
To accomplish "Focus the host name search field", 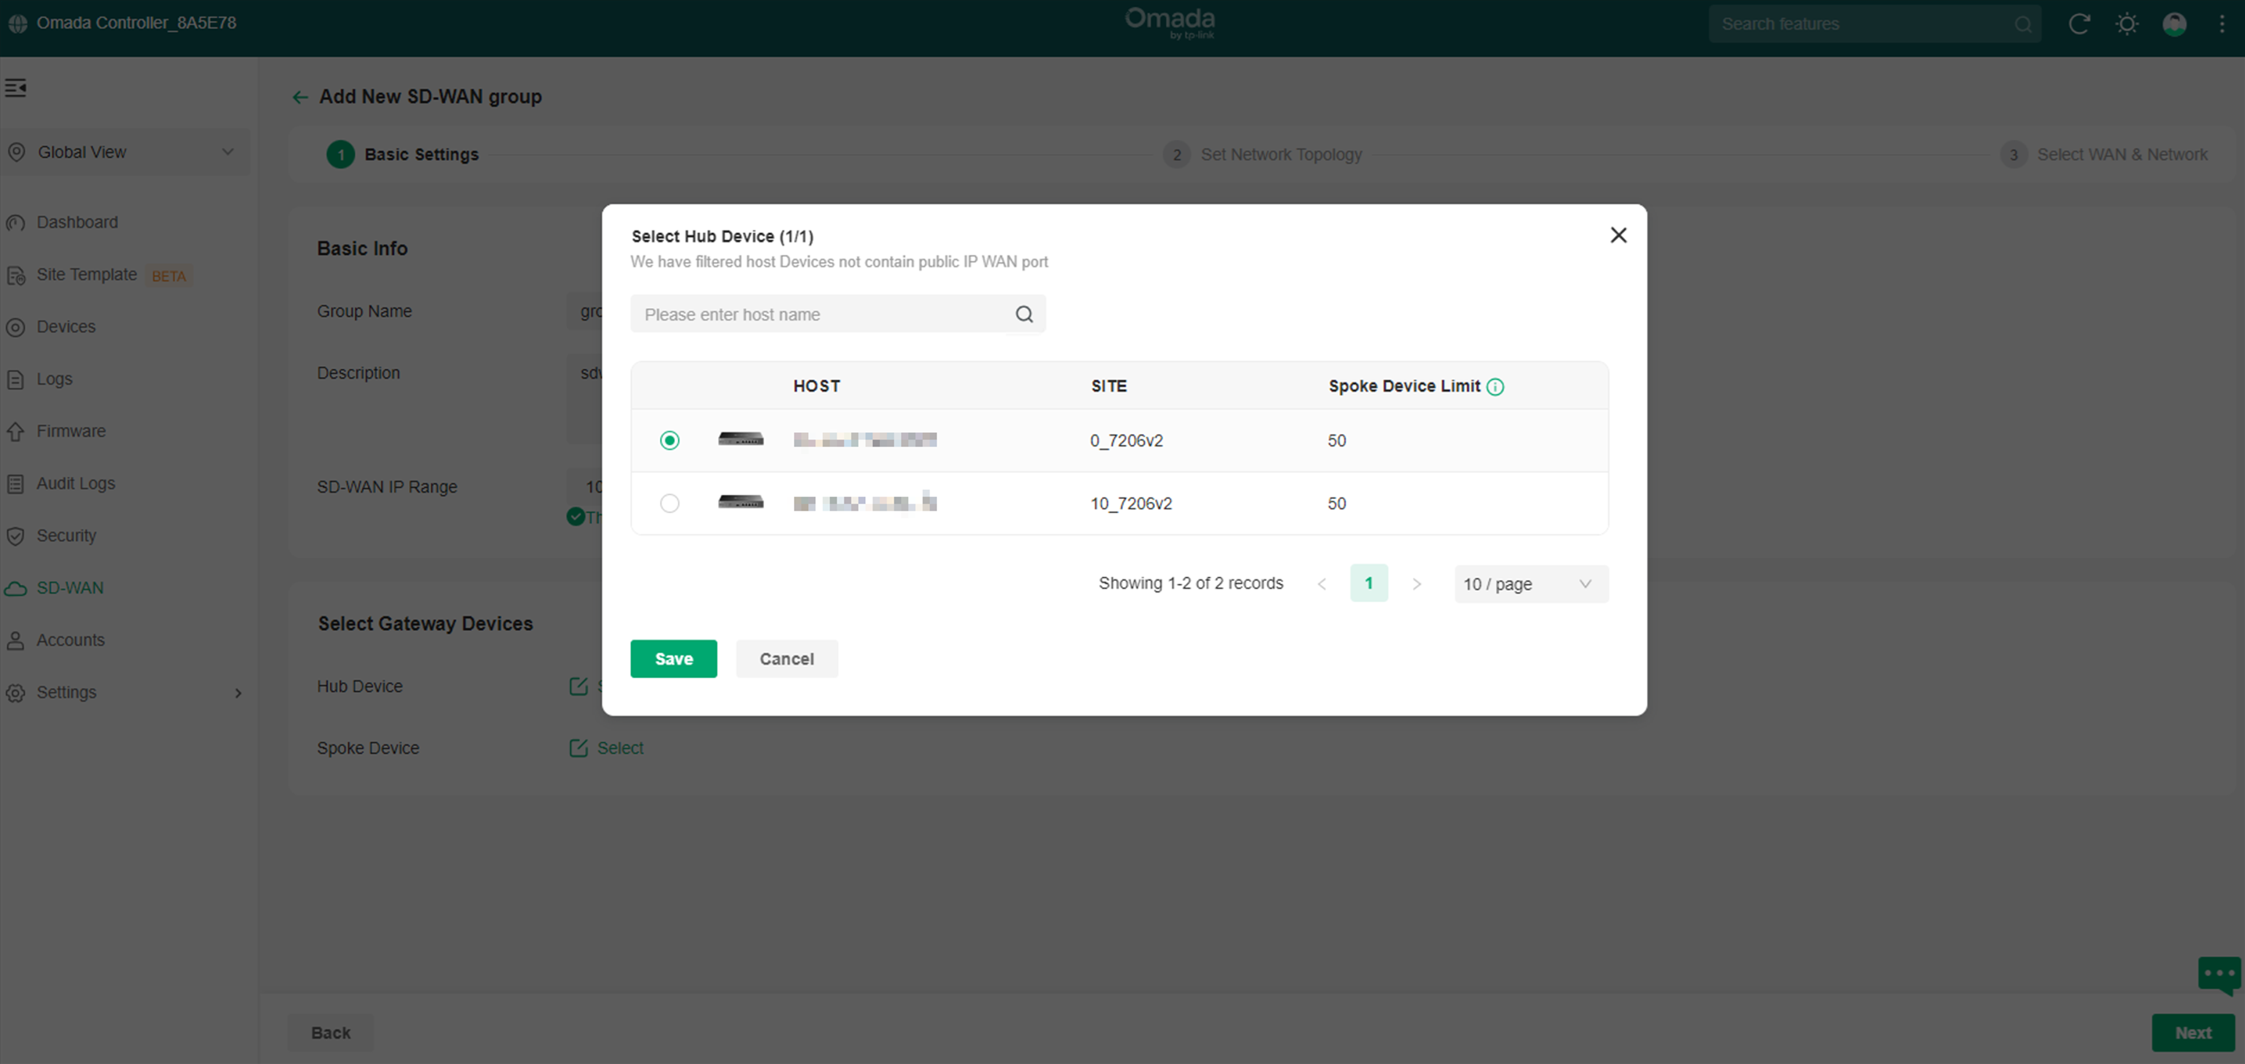I will click(837, 315).
